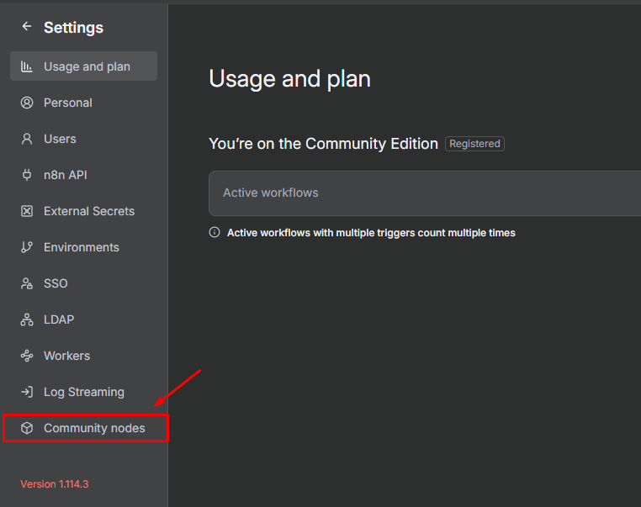641x507 pixels.
Task: Select LDAP in the settings menu
Action: click(x=83, y=320)
